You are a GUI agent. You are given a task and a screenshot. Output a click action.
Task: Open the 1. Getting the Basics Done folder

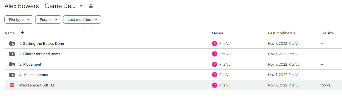(x=42, y=43)
